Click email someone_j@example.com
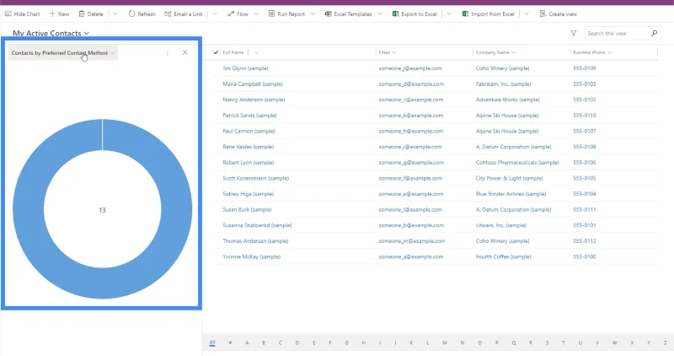 point(410,68)
